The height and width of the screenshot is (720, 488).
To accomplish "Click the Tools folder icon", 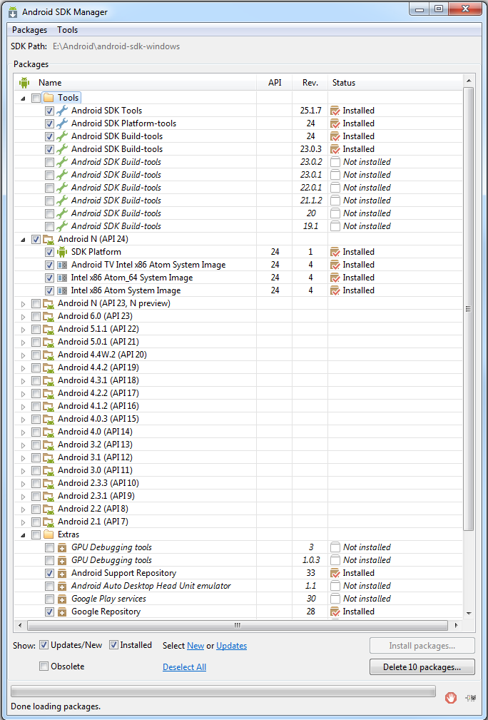I will [49, 98].
